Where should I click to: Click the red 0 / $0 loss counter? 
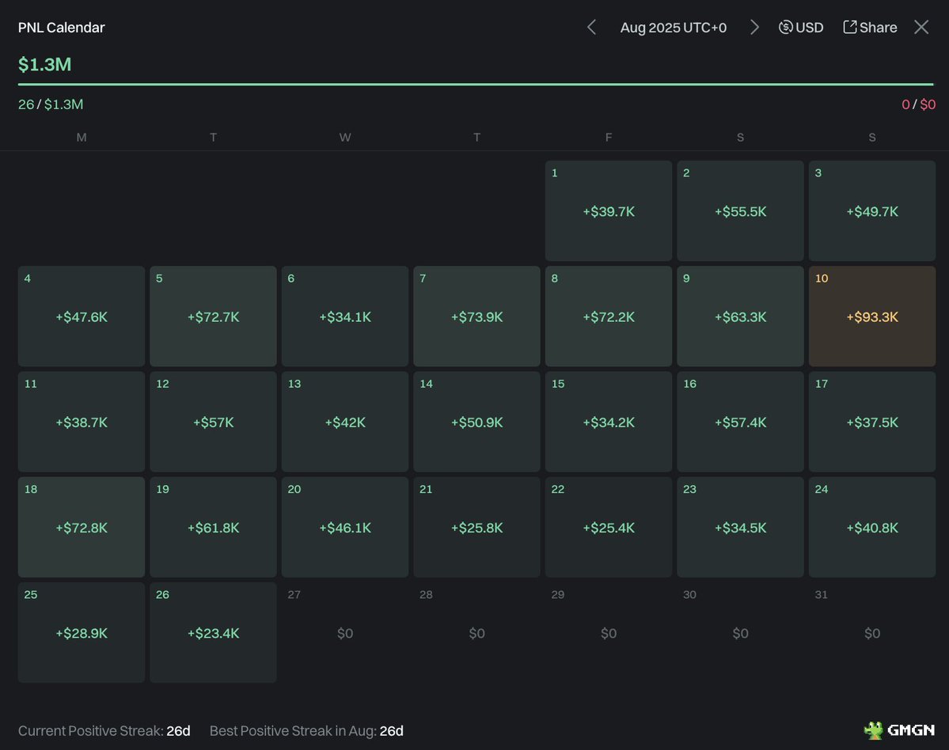(918, 104)
